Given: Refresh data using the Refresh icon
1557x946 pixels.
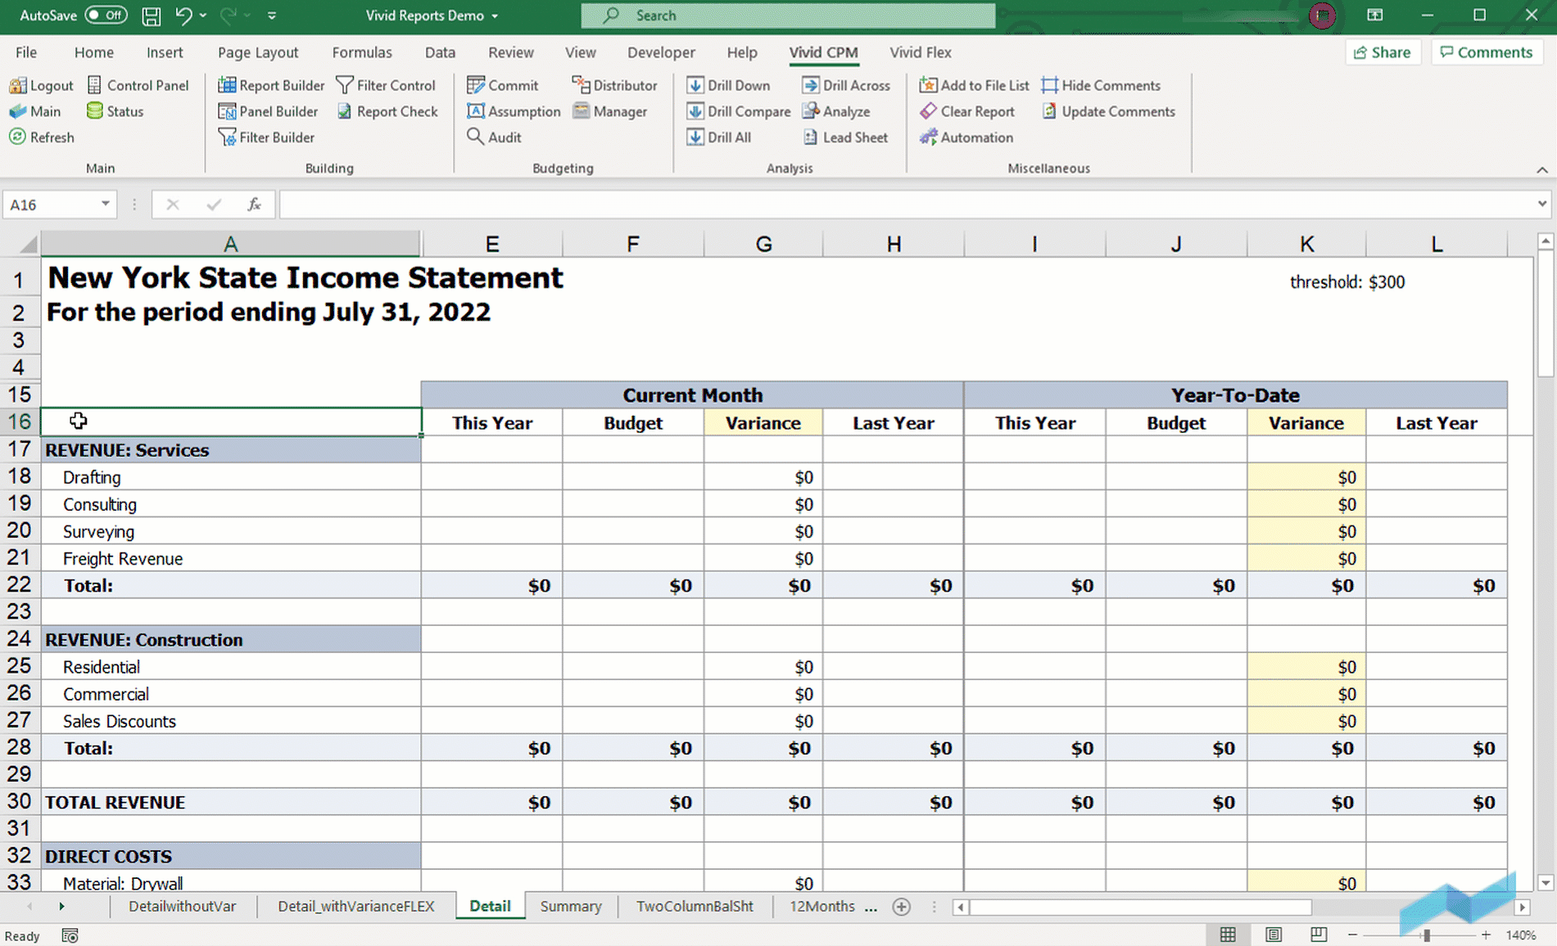Looking at the screenshot, I should [41, 137].
